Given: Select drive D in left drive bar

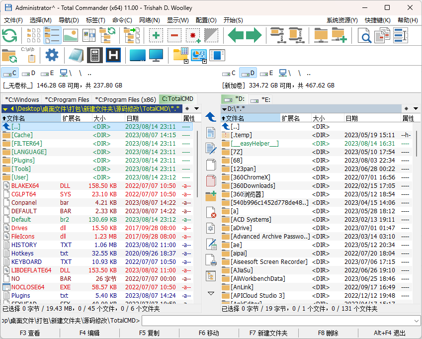Looking at the screenshot, I should (28, 73).
